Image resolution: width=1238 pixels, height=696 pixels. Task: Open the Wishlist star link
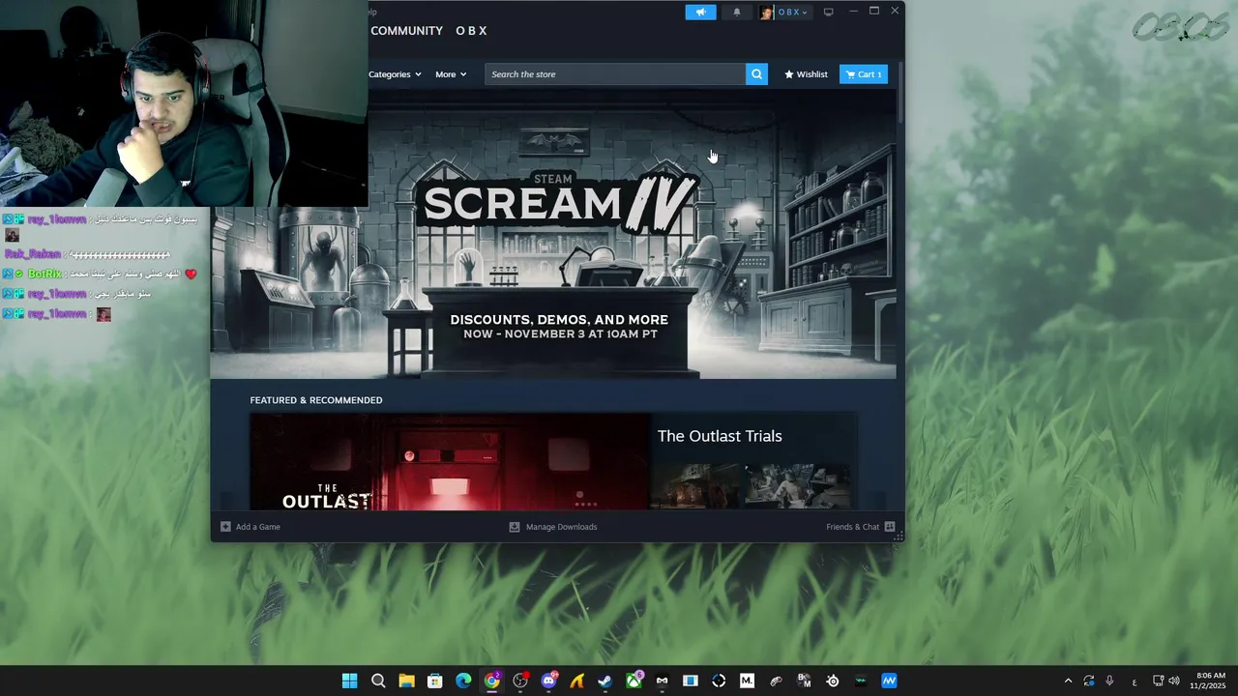click(806, 74)
